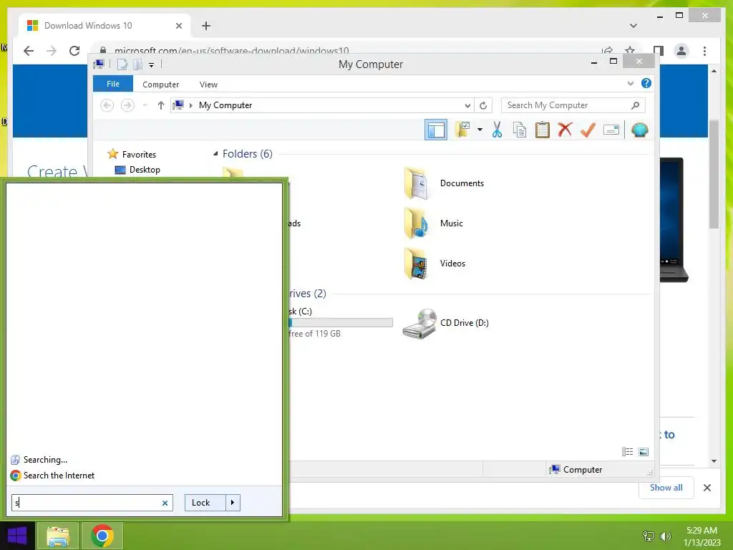Reload the Chrome page

tap(74, 51)
